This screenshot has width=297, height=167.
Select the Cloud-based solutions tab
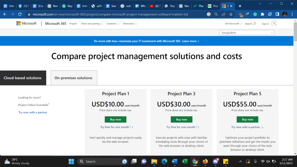tap(23, 78)
